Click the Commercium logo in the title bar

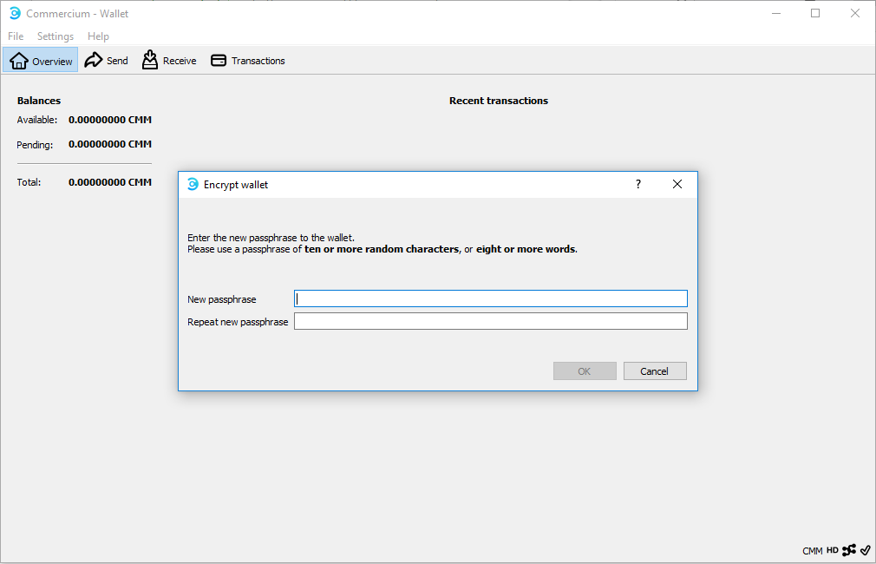coord(15,13)
